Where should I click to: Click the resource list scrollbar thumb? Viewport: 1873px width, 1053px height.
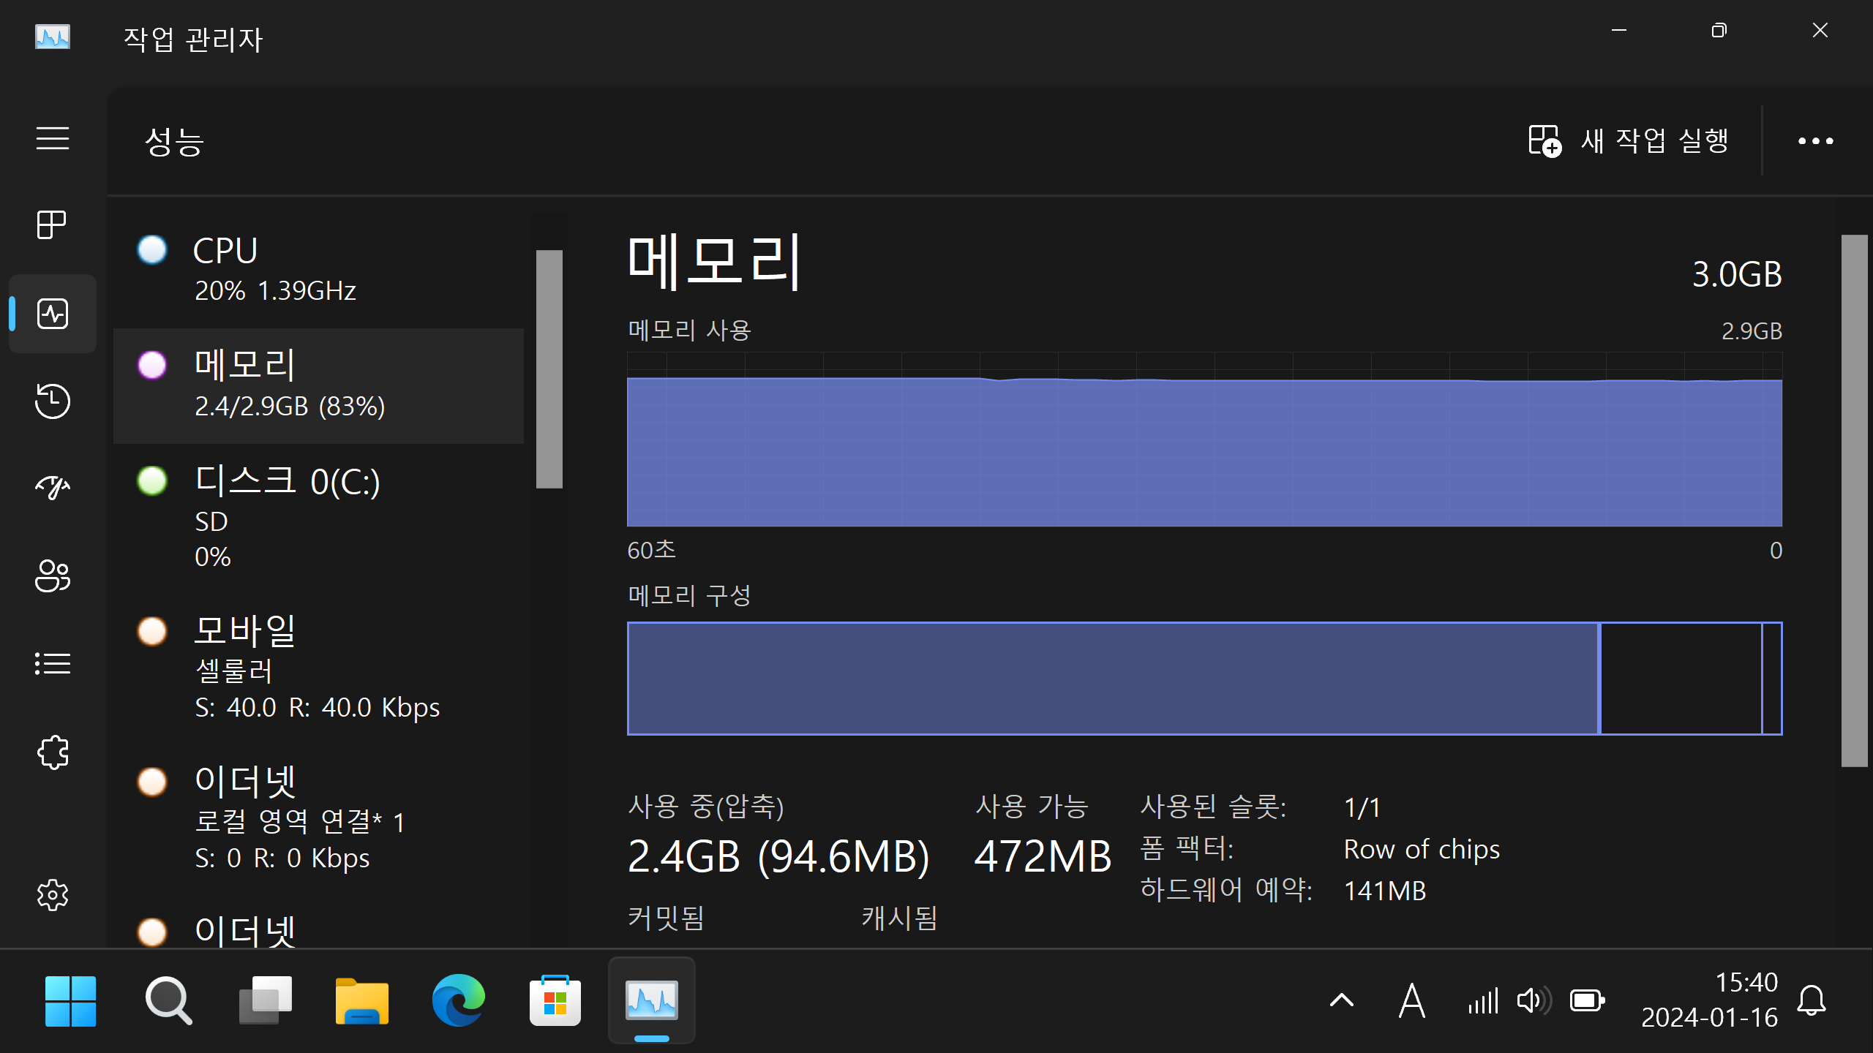pyautogui.click(x=549, y=369)
